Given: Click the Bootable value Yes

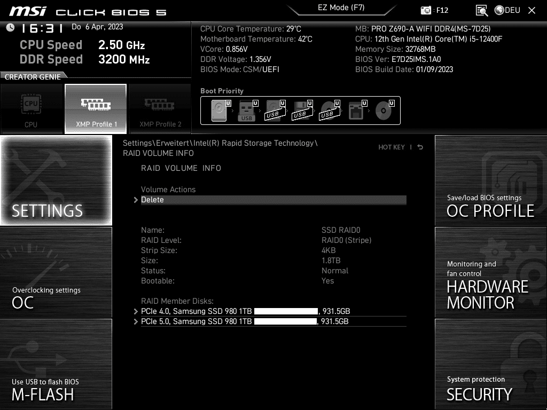Looking at the screenshot, I should tap(327, 281).
